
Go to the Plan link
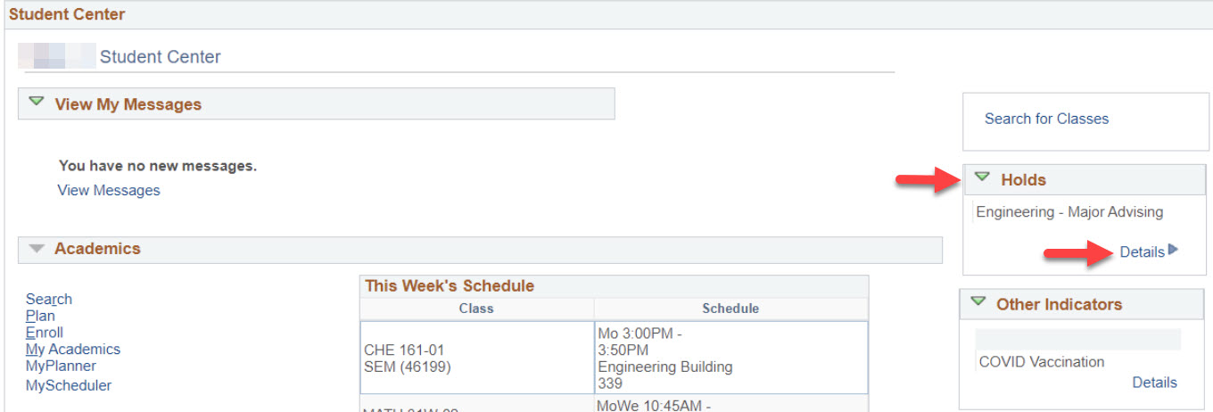click(40, 316)
